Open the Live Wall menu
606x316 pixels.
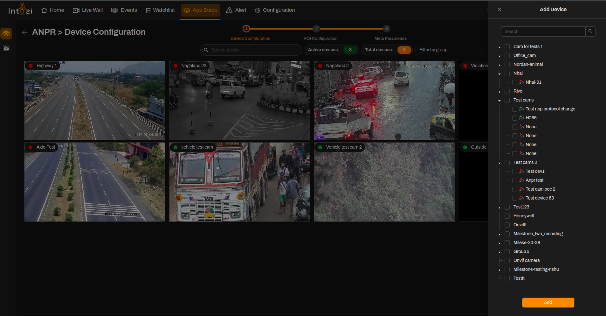(x=88, y=10)
